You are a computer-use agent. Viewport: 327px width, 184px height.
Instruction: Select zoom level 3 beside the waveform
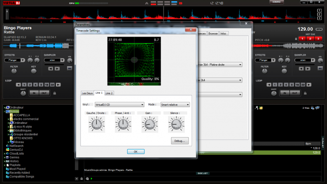[x=319, y=18]
